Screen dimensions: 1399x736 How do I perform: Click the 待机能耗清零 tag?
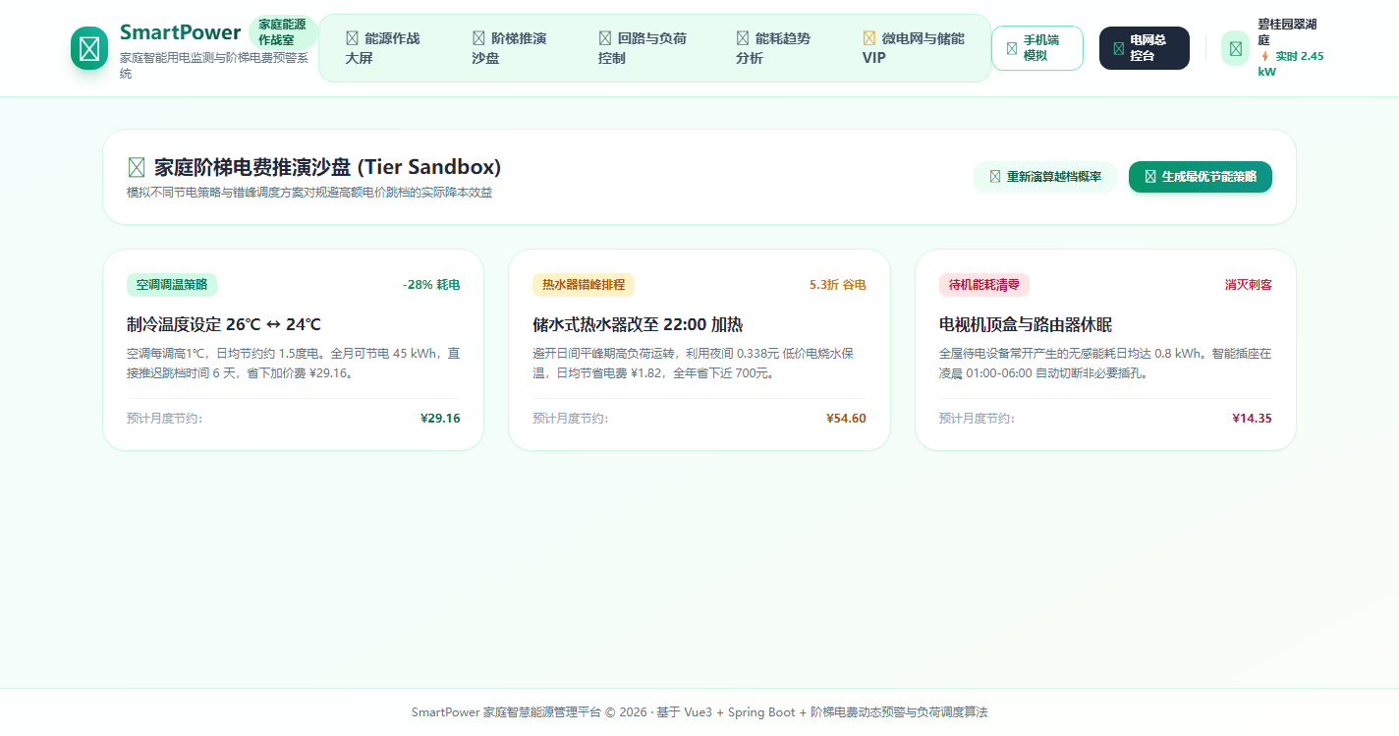point(984,285)
